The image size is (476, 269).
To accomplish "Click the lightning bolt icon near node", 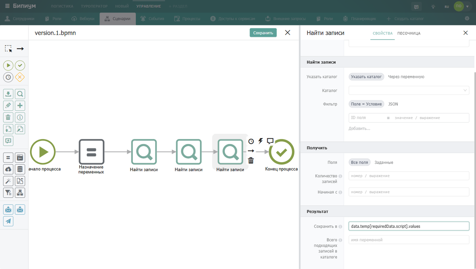I will coord(261,141).
